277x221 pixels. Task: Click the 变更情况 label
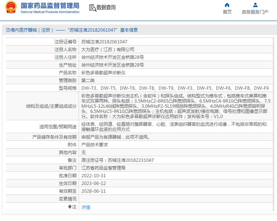pyautogui.click(x=68, y=199)
